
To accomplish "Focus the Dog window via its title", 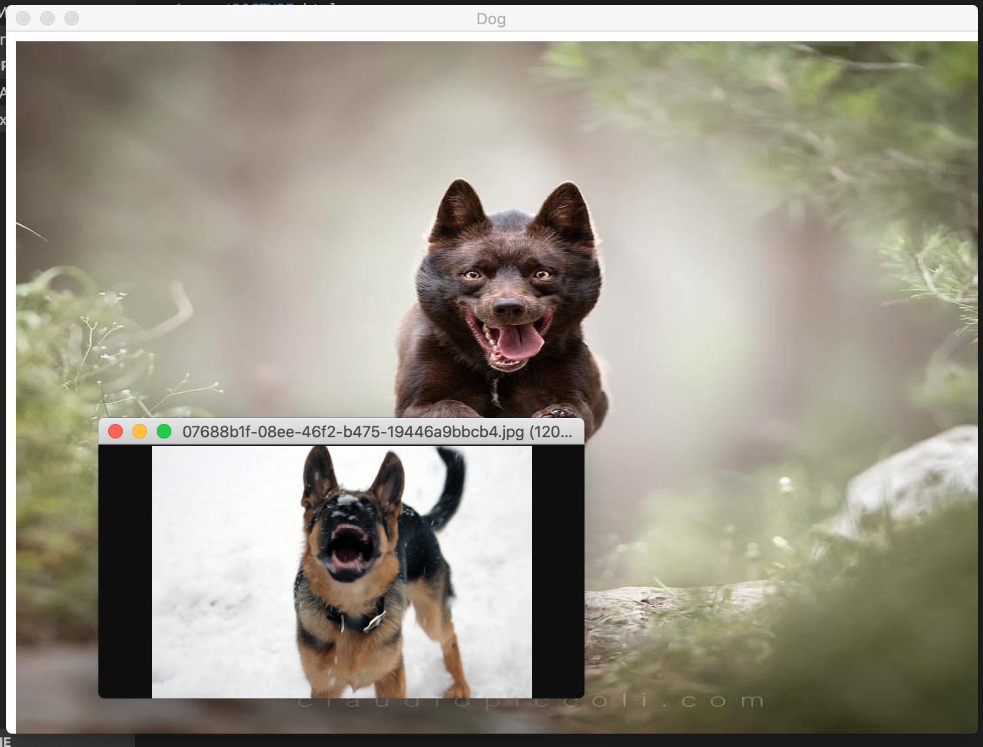I will [491, 19].
